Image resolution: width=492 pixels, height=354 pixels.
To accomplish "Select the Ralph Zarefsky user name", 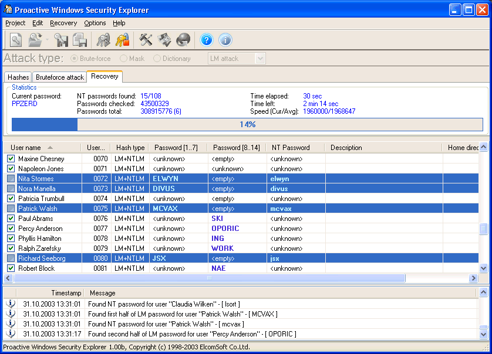I will tap(39, 249).
